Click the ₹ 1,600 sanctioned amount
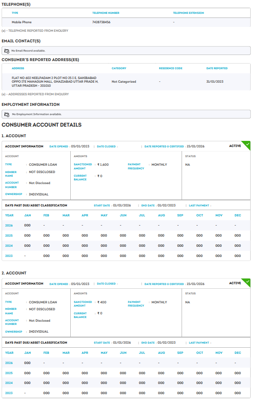The height and width of the screenshot is (410, 260). (x=103, y=165)
